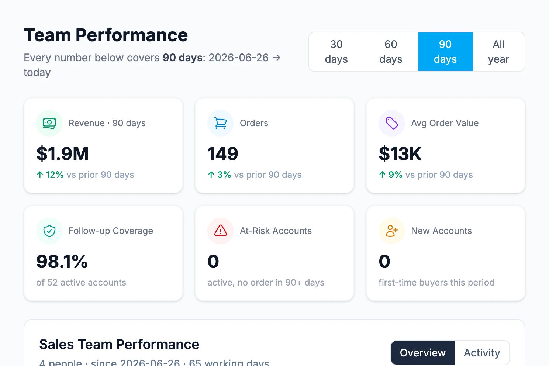Image resolution: width=549 pixels, height=366 pixels.
Task: Switch Sales Team panel to Activity
Action: pyautogui.click(x=482, y=353)
